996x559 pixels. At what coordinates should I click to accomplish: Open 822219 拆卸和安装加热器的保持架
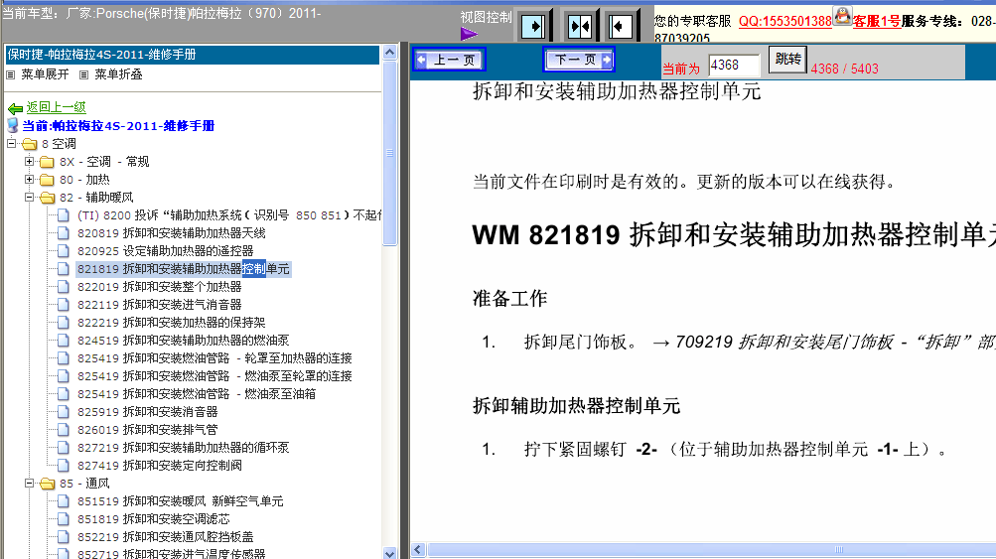point(172,322)
